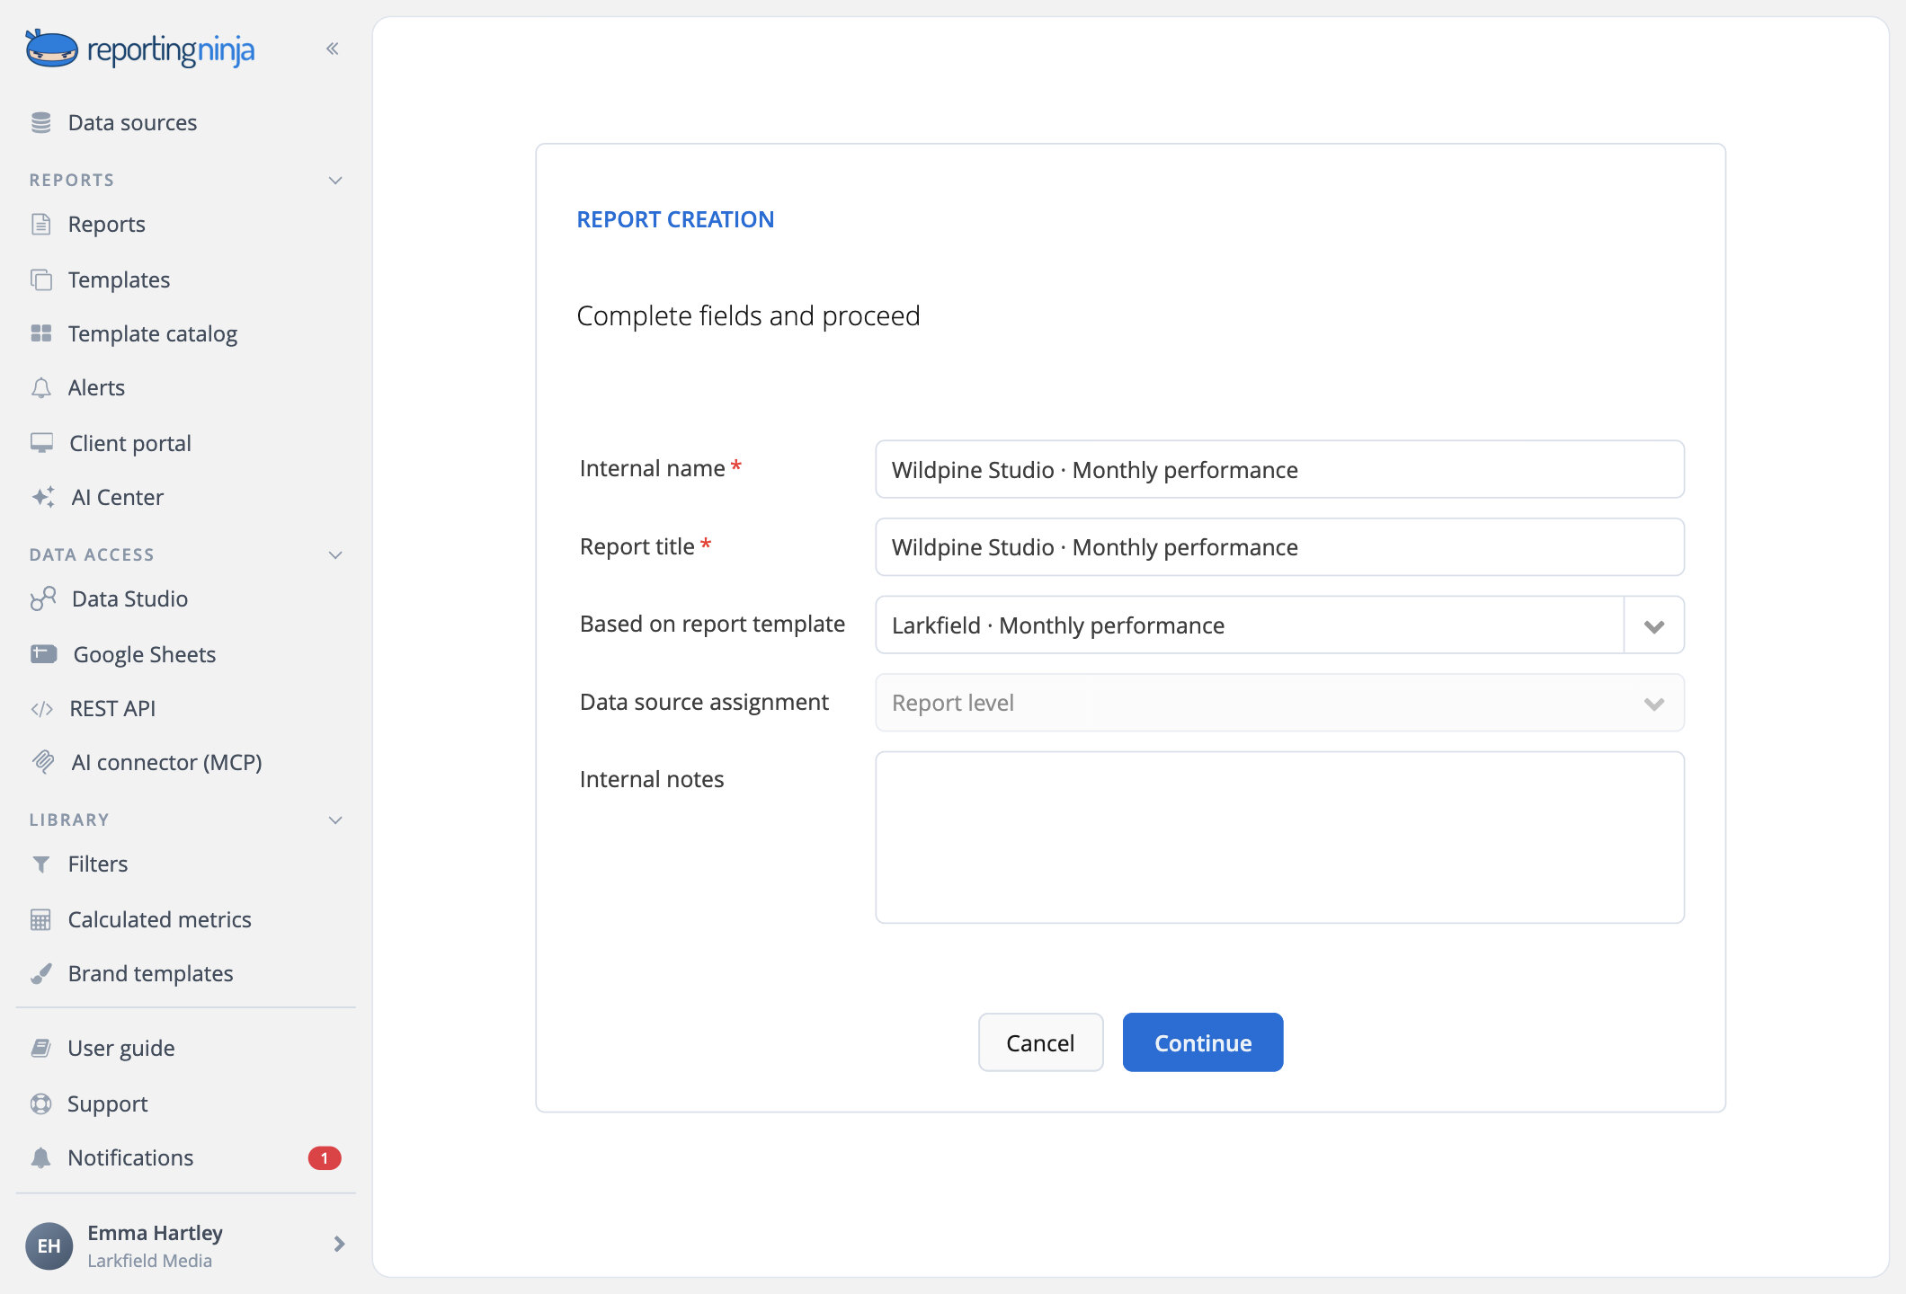Click the AI connector (MCP) icon
1906x1294 pixels.
pos(42,762)
